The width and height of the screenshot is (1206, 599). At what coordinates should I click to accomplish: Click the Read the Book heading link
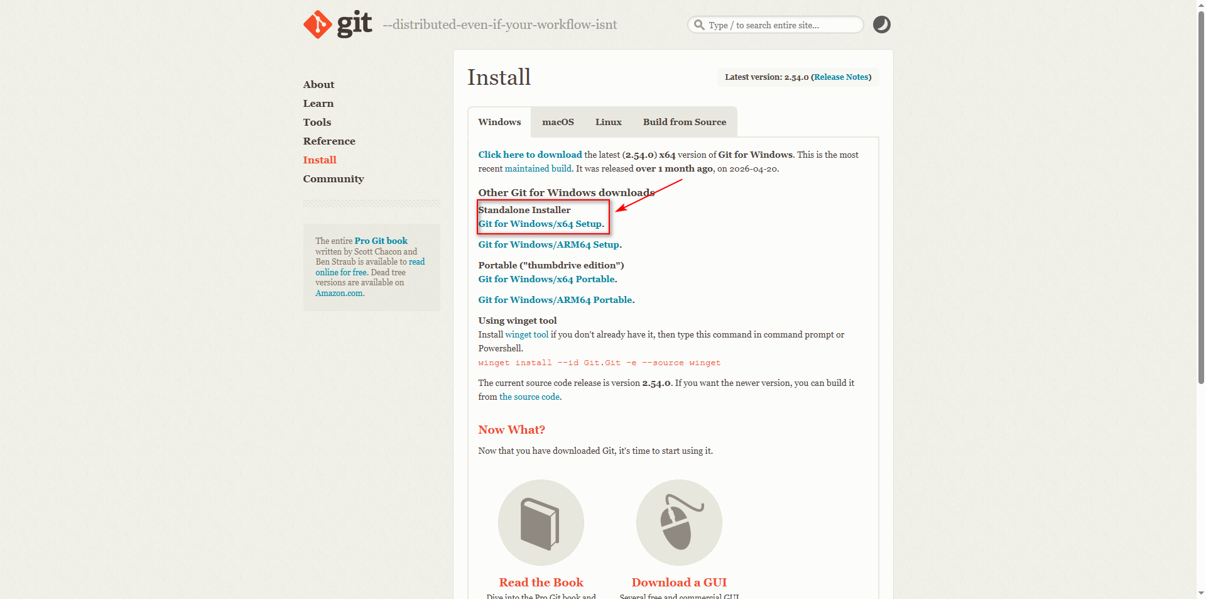point(541,583)
